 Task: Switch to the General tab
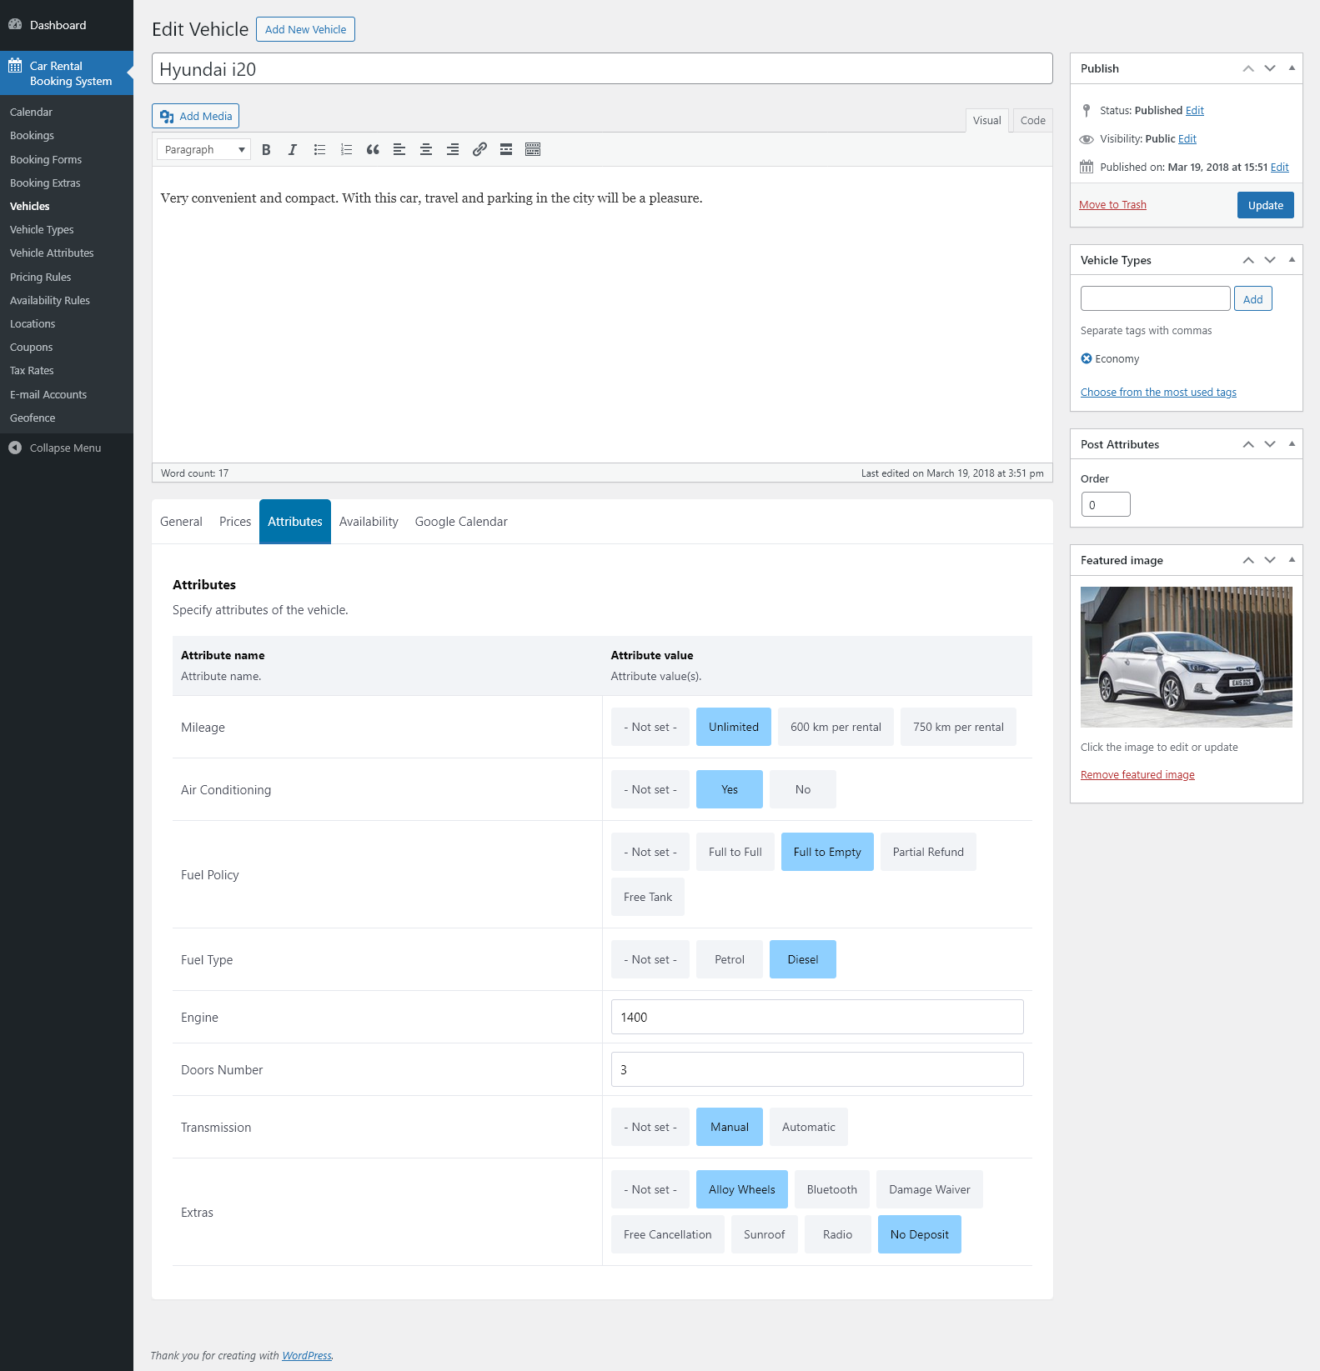coord(181,522)
